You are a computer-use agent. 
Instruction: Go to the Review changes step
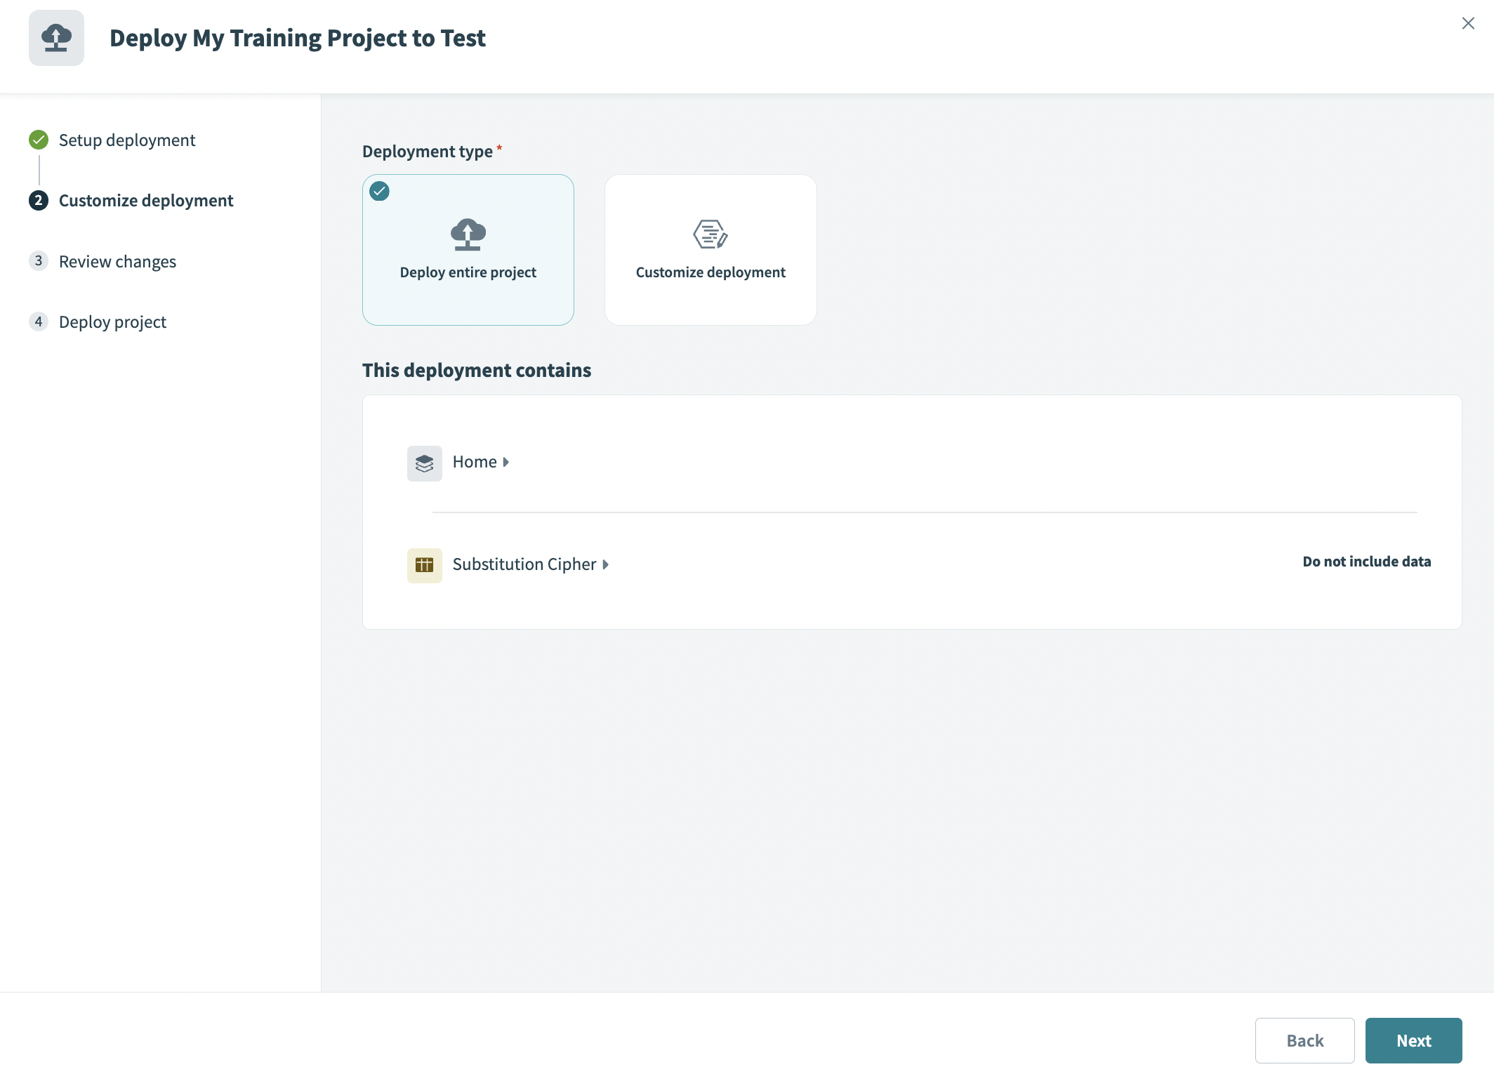pos(117,261)
